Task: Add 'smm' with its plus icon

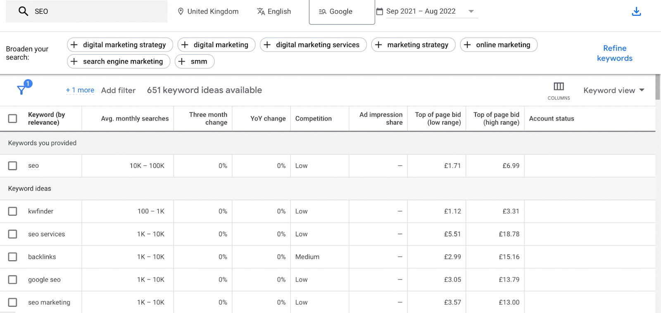Action: click(182, 61)
